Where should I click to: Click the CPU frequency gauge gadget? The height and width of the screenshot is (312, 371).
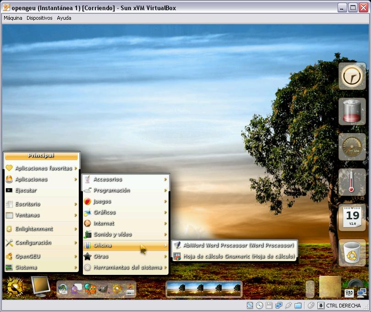pos(352,147)
